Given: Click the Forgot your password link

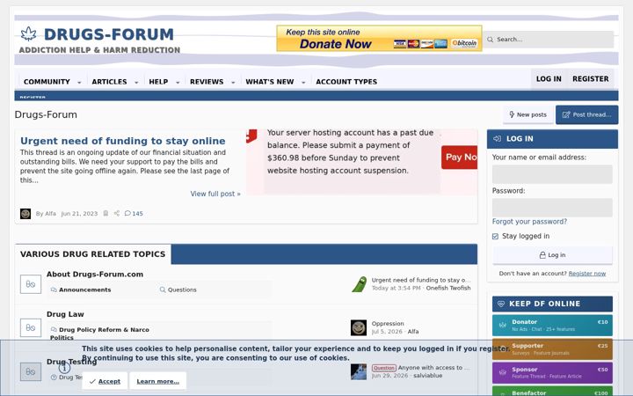Looking at the screenshot, I should [529, 222].
